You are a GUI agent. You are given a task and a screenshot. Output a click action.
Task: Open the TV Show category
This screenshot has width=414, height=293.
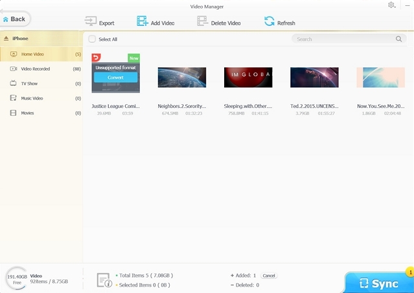tap(41, 83)
